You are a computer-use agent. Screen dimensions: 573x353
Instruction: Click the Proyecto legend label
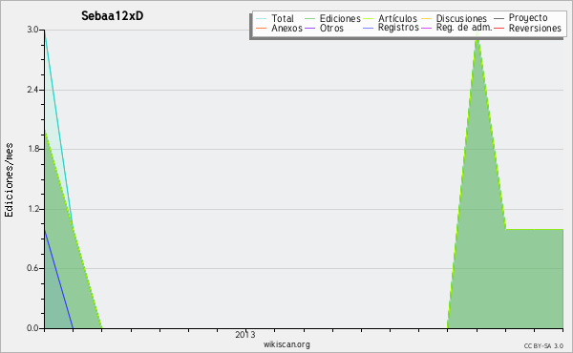(528, 18)
